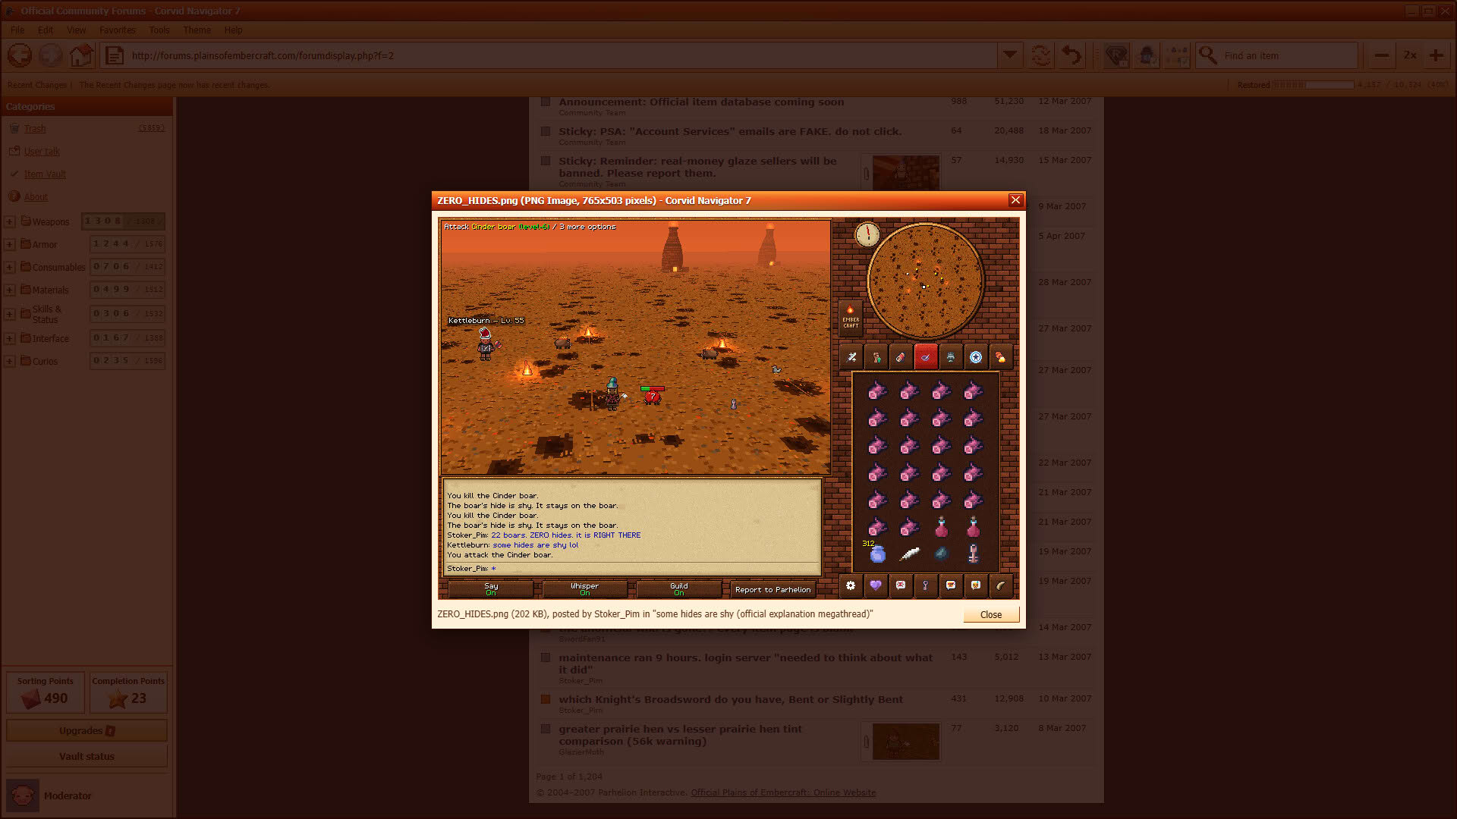Click the Restored progress bar

point(1313,85)
